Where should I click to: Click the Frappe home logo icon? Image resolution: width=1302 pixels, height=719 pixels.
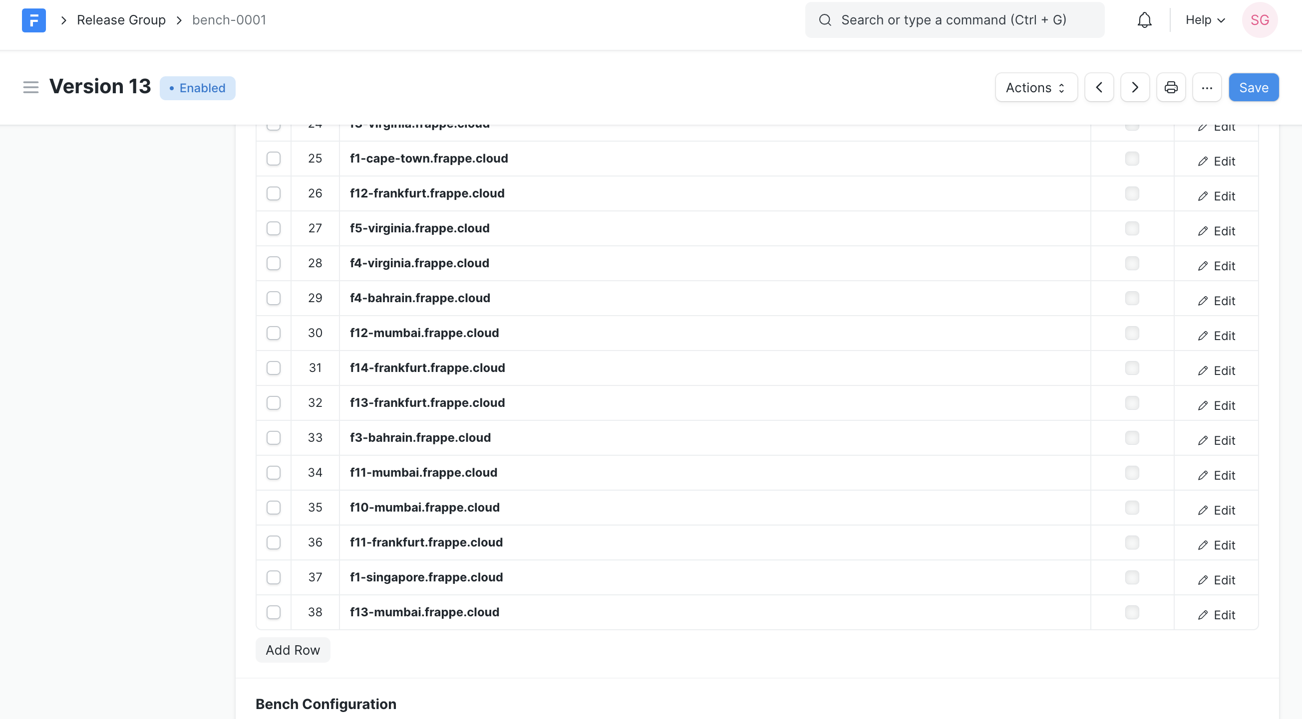(34, 20)
